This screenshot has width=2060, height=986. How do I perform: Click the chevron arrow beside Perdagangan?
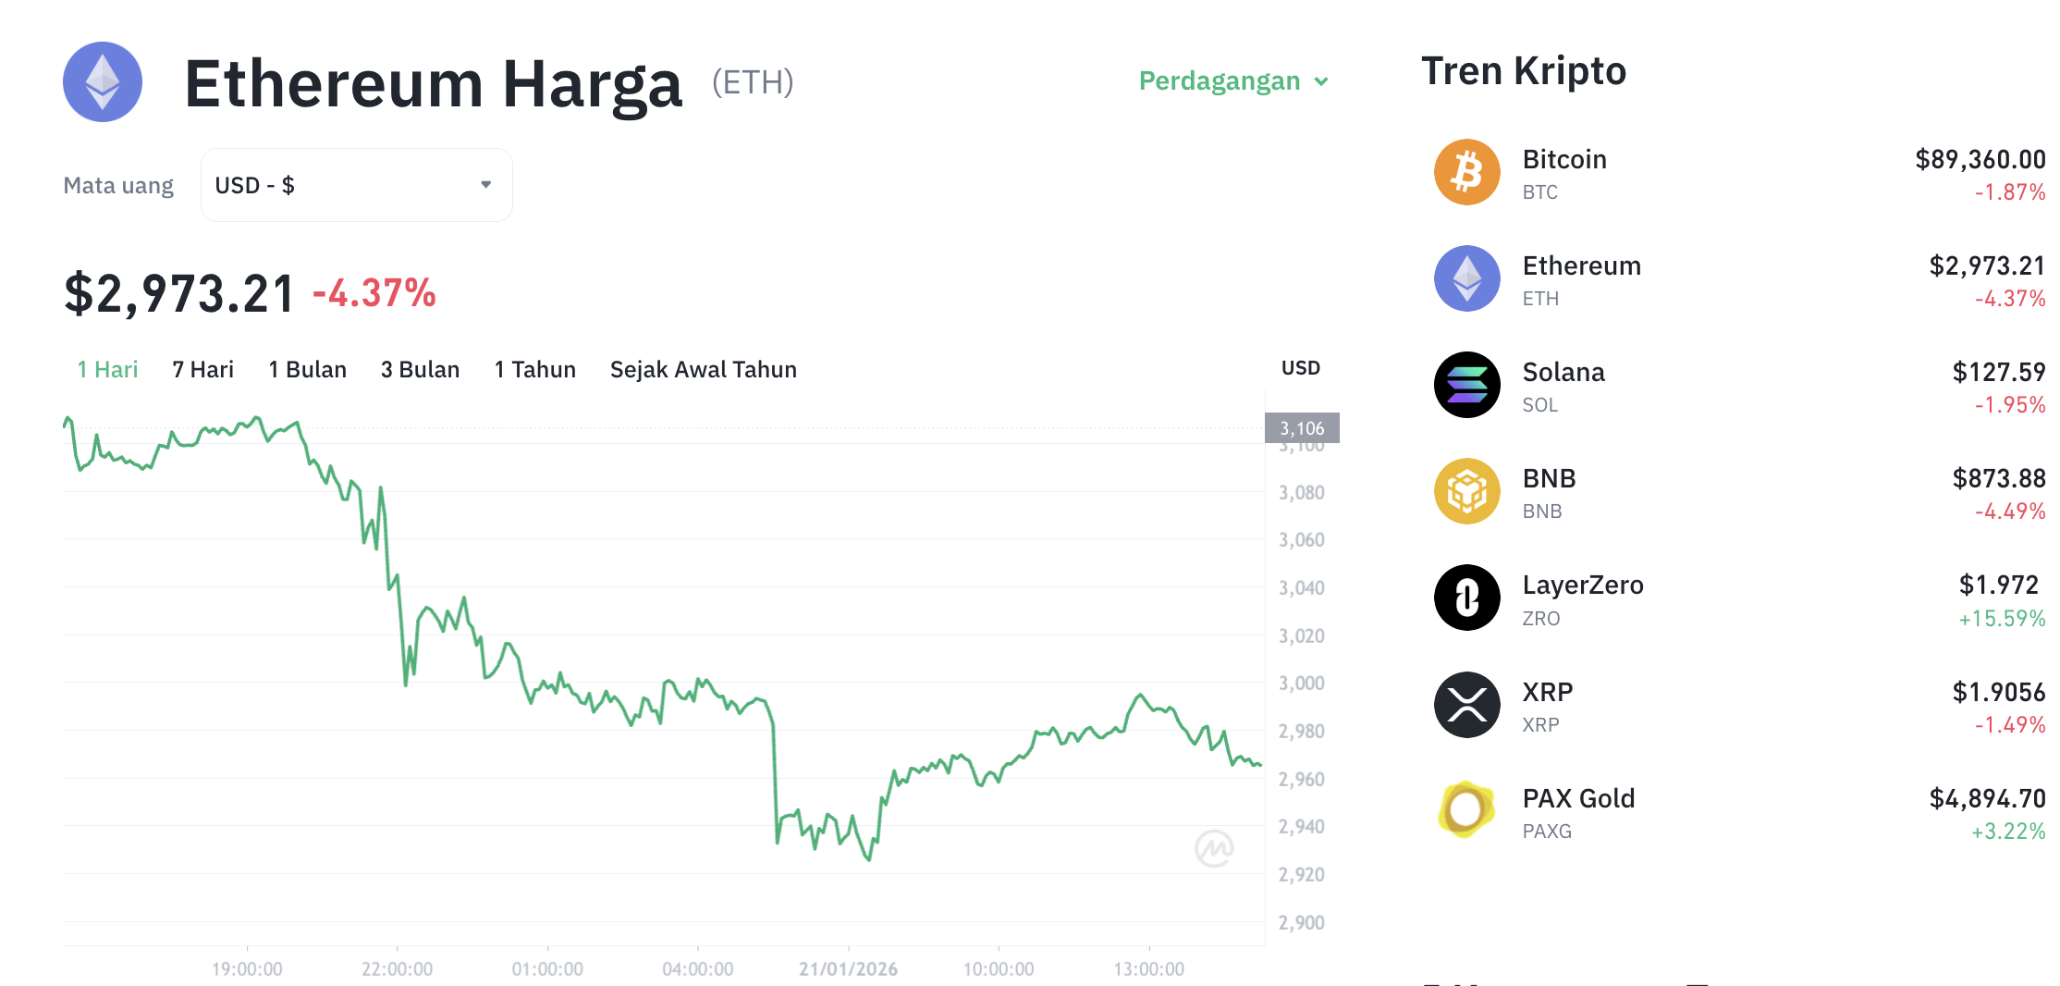tap(1322, 82)
